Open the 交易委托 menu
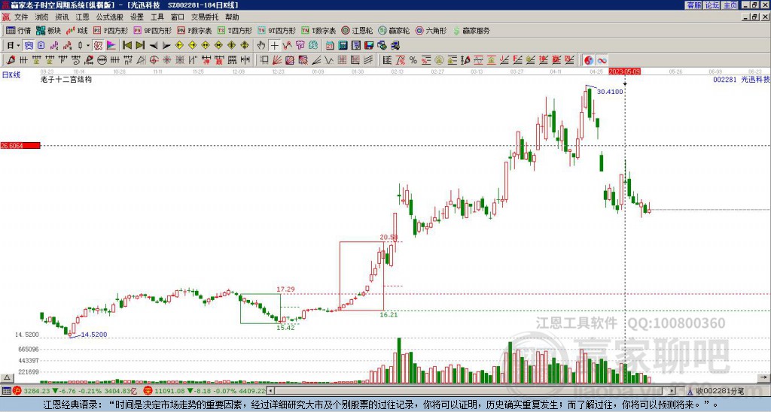 (x=205, y=17)
